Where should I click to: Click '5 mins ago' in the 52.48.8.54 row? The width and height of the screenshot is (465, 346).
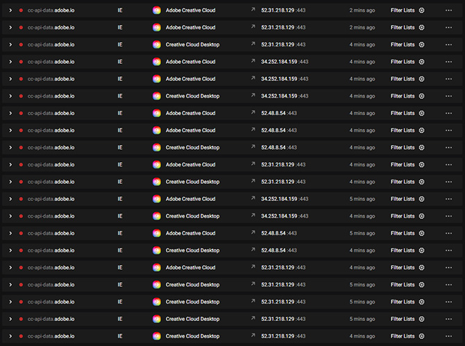362,234
